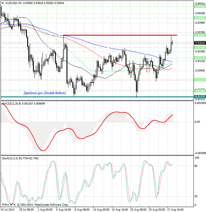Image resolution: width=206 pixels, height=212 pixels.
Task: Click the 1 Aug 00:00 time label
Action: (x=45, y=210)
